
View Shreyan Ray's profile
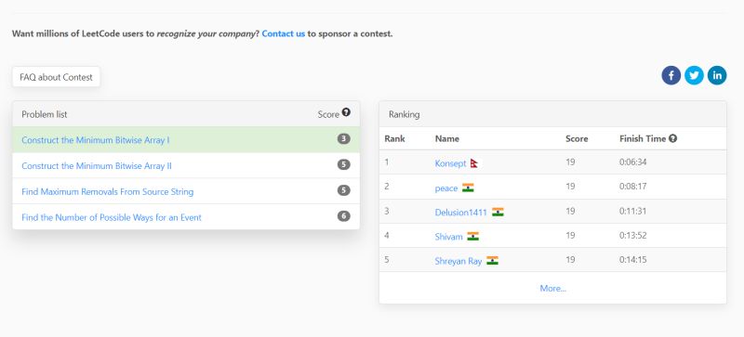click(x=458, y=261)
